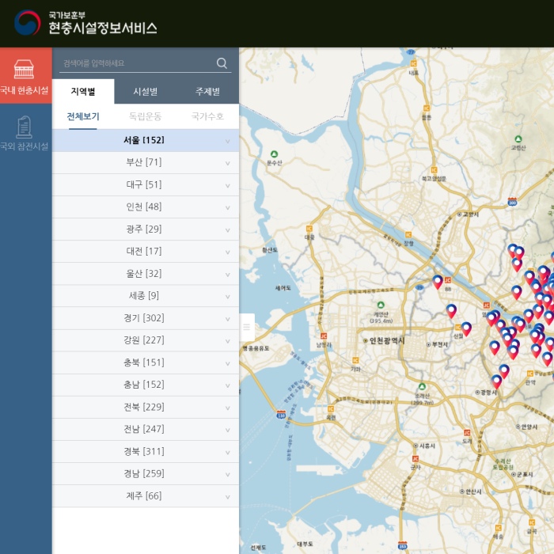Select 세종 [9] region row
The image size is (554, 554).
click(x=146, y=296)
